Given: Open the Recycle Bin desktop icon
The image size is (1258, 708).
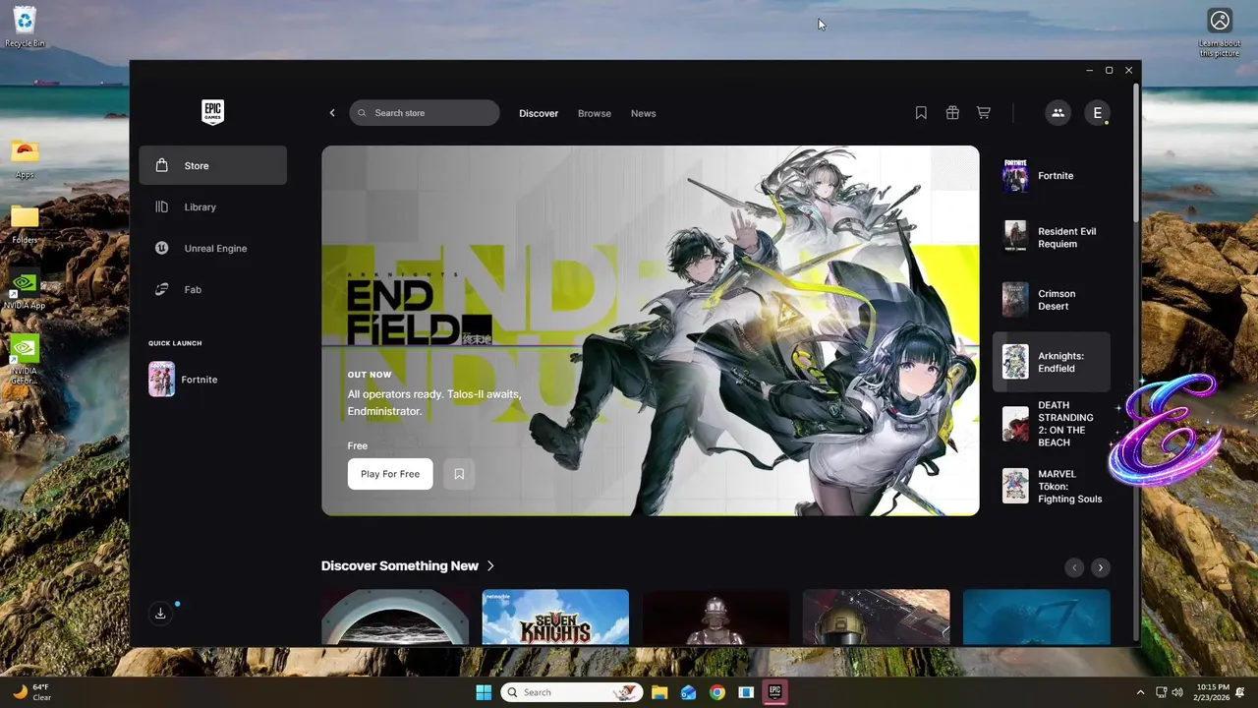Looking at the screenshot, I should [25, 27].
